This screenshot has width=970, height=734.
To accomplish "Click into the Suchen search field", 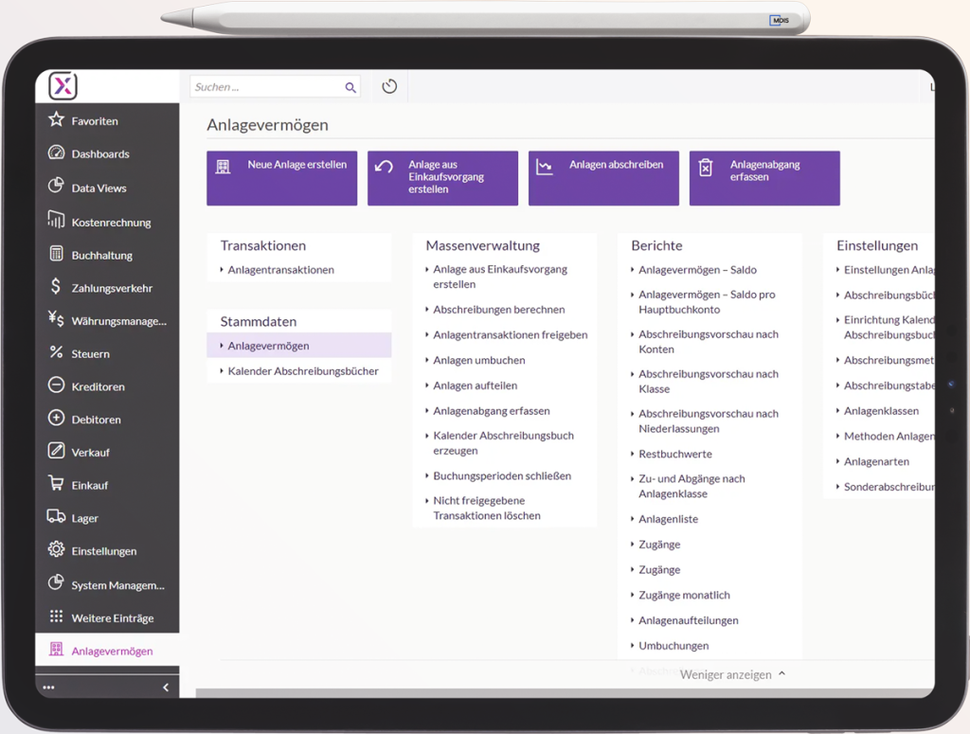I will (x=265, y=87).
